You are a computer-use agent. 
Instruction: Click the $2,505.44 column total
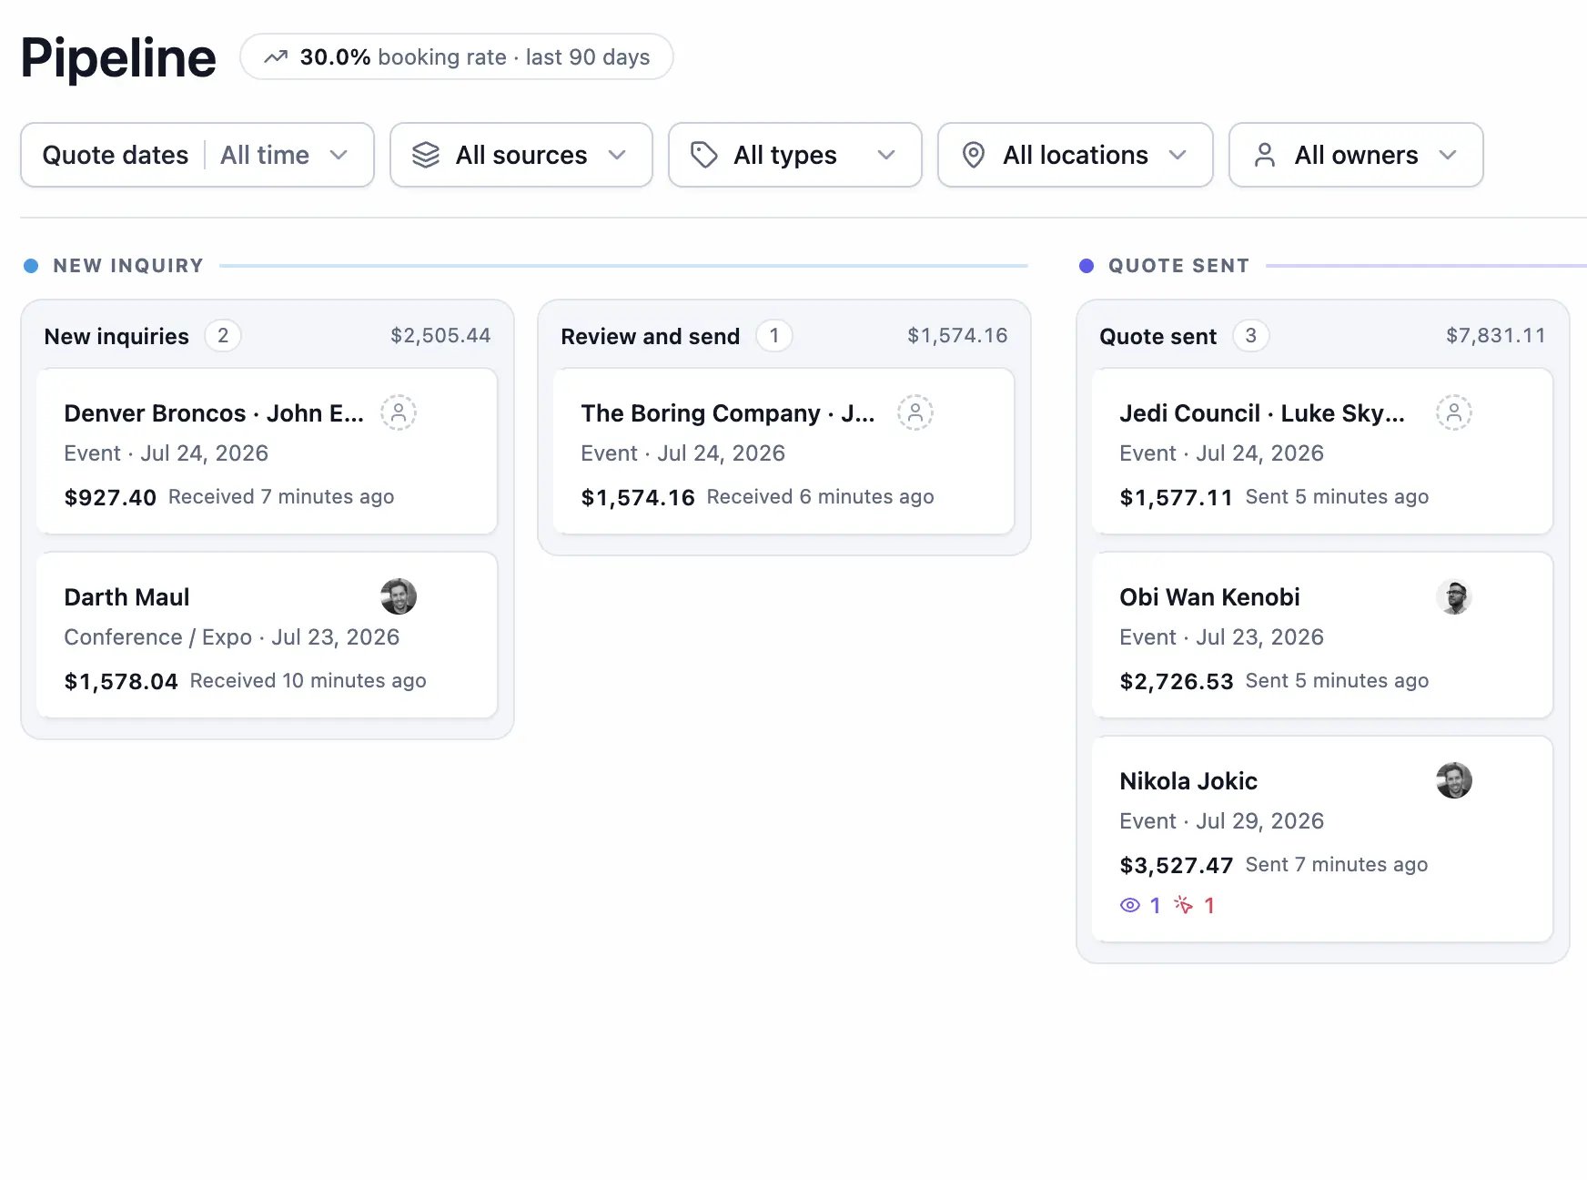point(440,336)
